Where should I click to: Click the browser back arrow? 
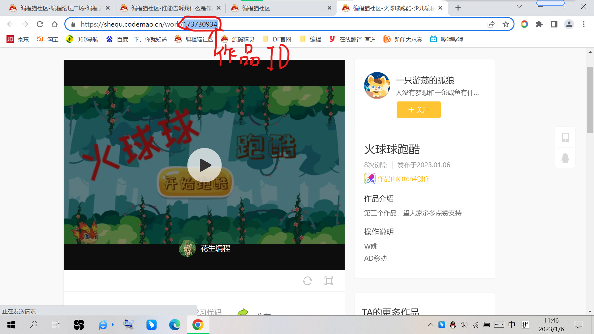tap(10, 24)
